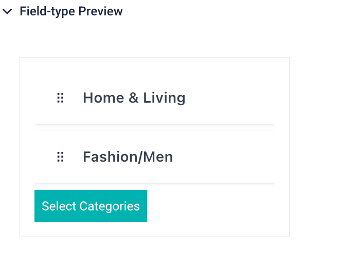
Task: Click the divider line below Home & Living
Action: (x=154, y=124)
